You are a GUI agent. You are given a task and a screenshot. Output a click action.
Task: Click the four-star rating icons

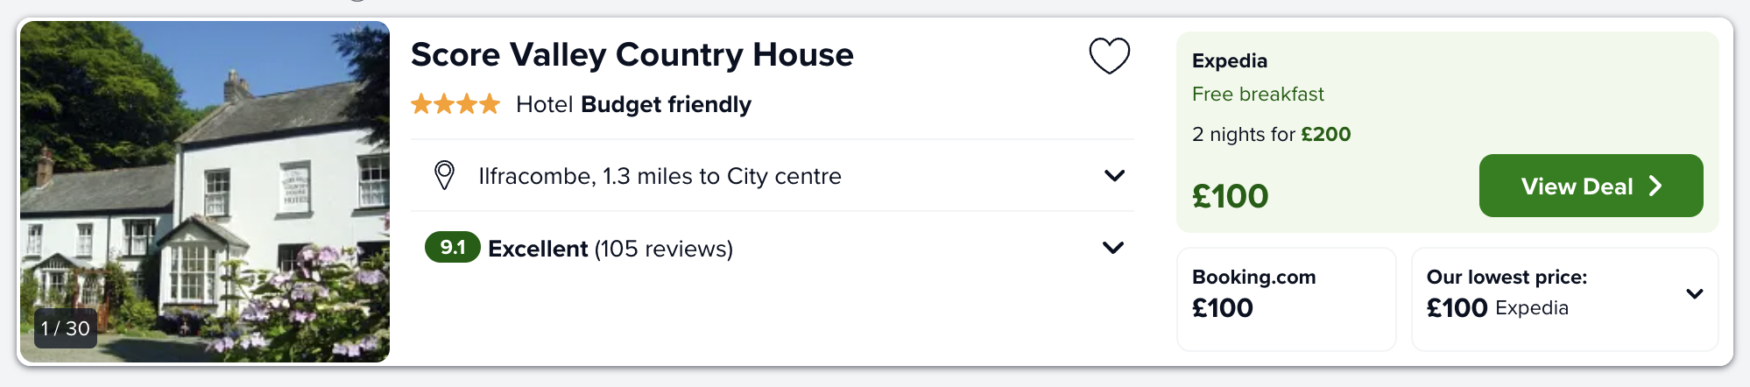click(455, 104)
